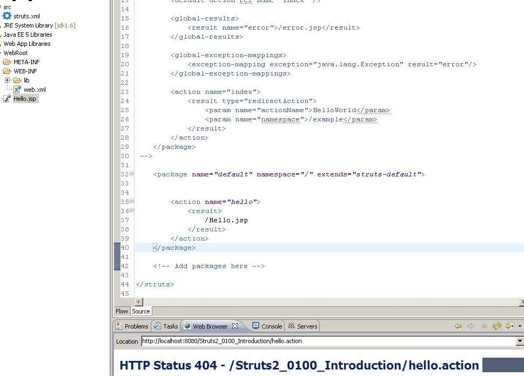Click the Tasks tab checkmark icon
Screen dimensions: 524x376
coord(157,326)
